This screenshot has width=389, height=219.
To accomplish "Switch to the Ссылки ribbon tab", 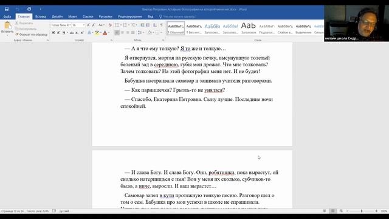I will (x=88, y=16).
